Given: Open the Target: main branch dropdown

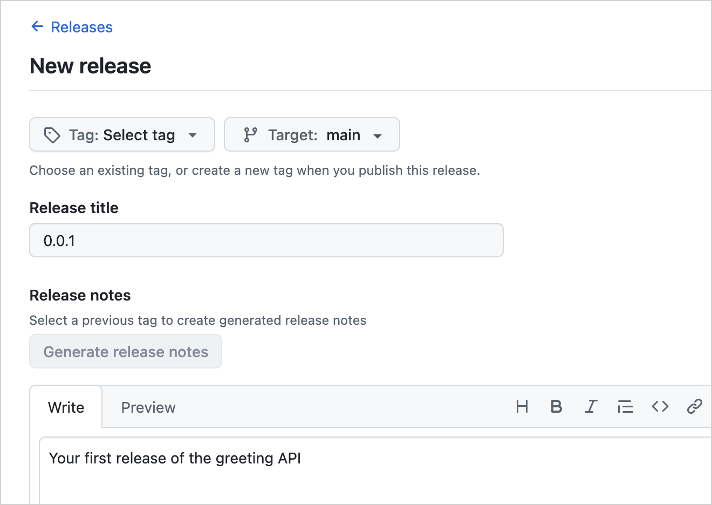Looking at the screenshot, I should coord(312,135).
